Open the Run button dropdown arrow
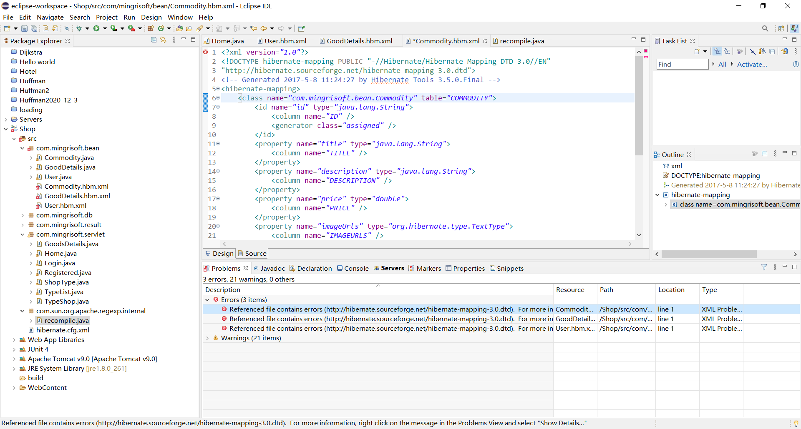This screenshot has height=429, width=801. [x=105, y=28]
